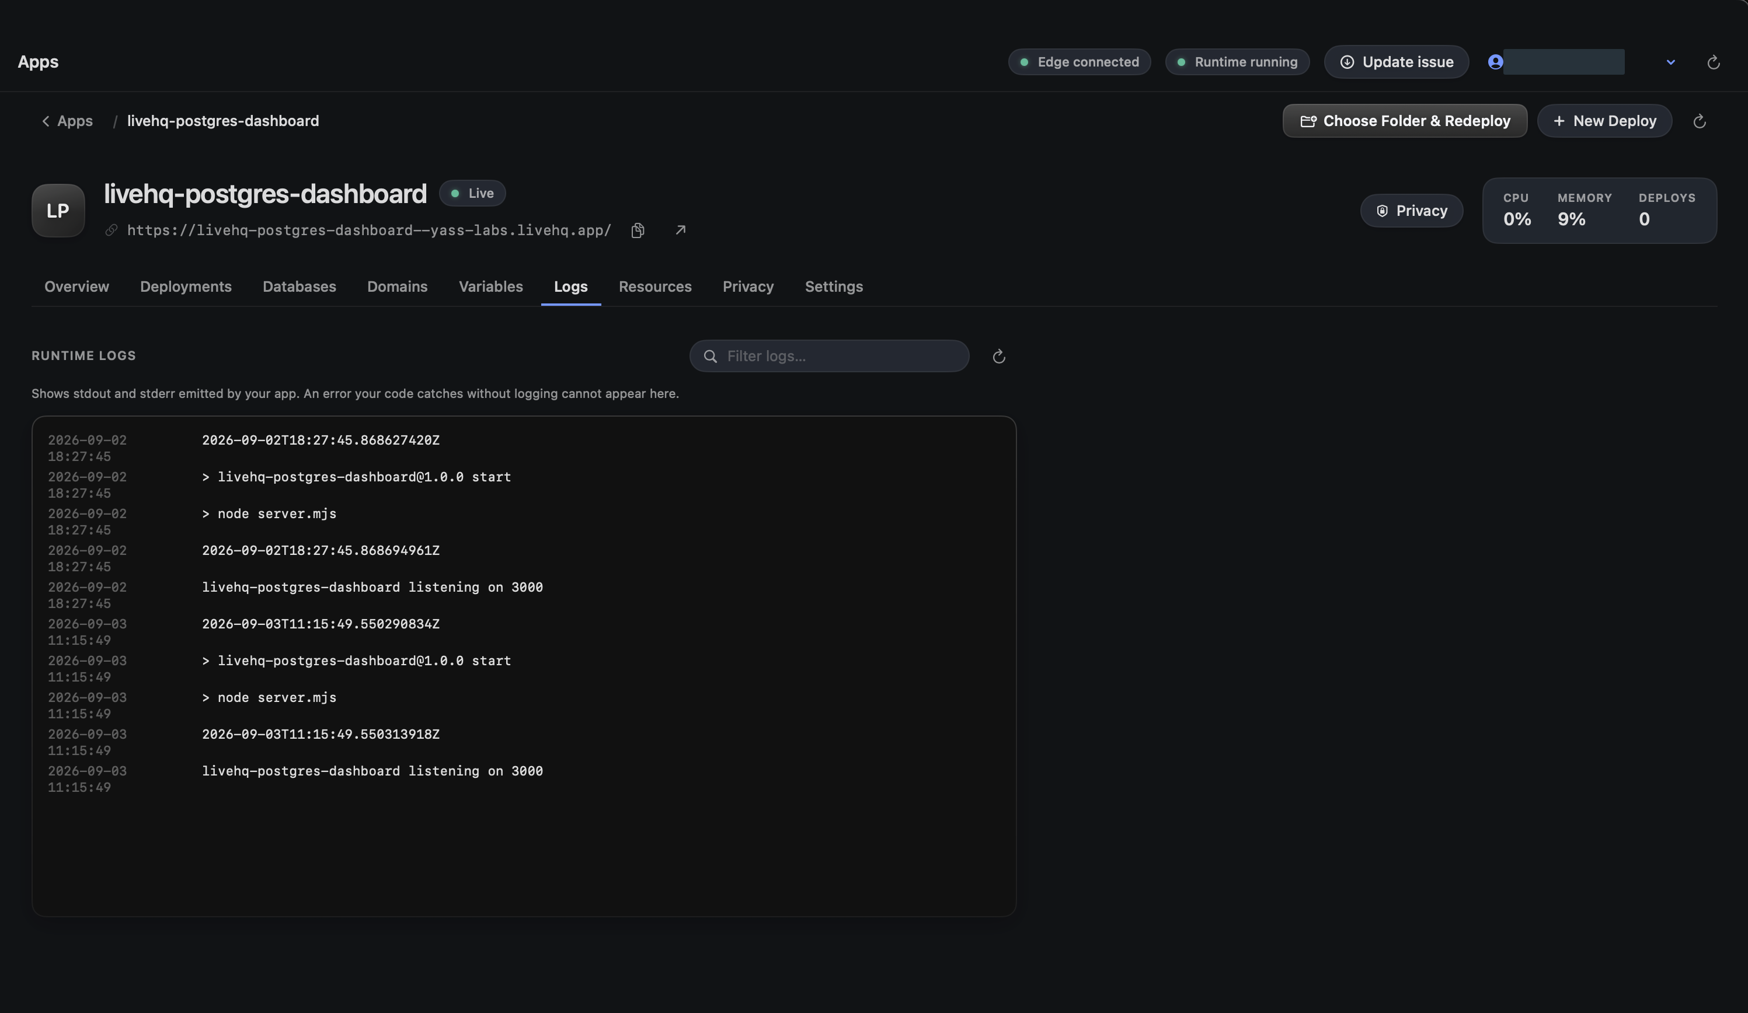Select log line 2026-09-03T11:15:49.550313918Z
1748x1013 pixels.
point(321,734)
